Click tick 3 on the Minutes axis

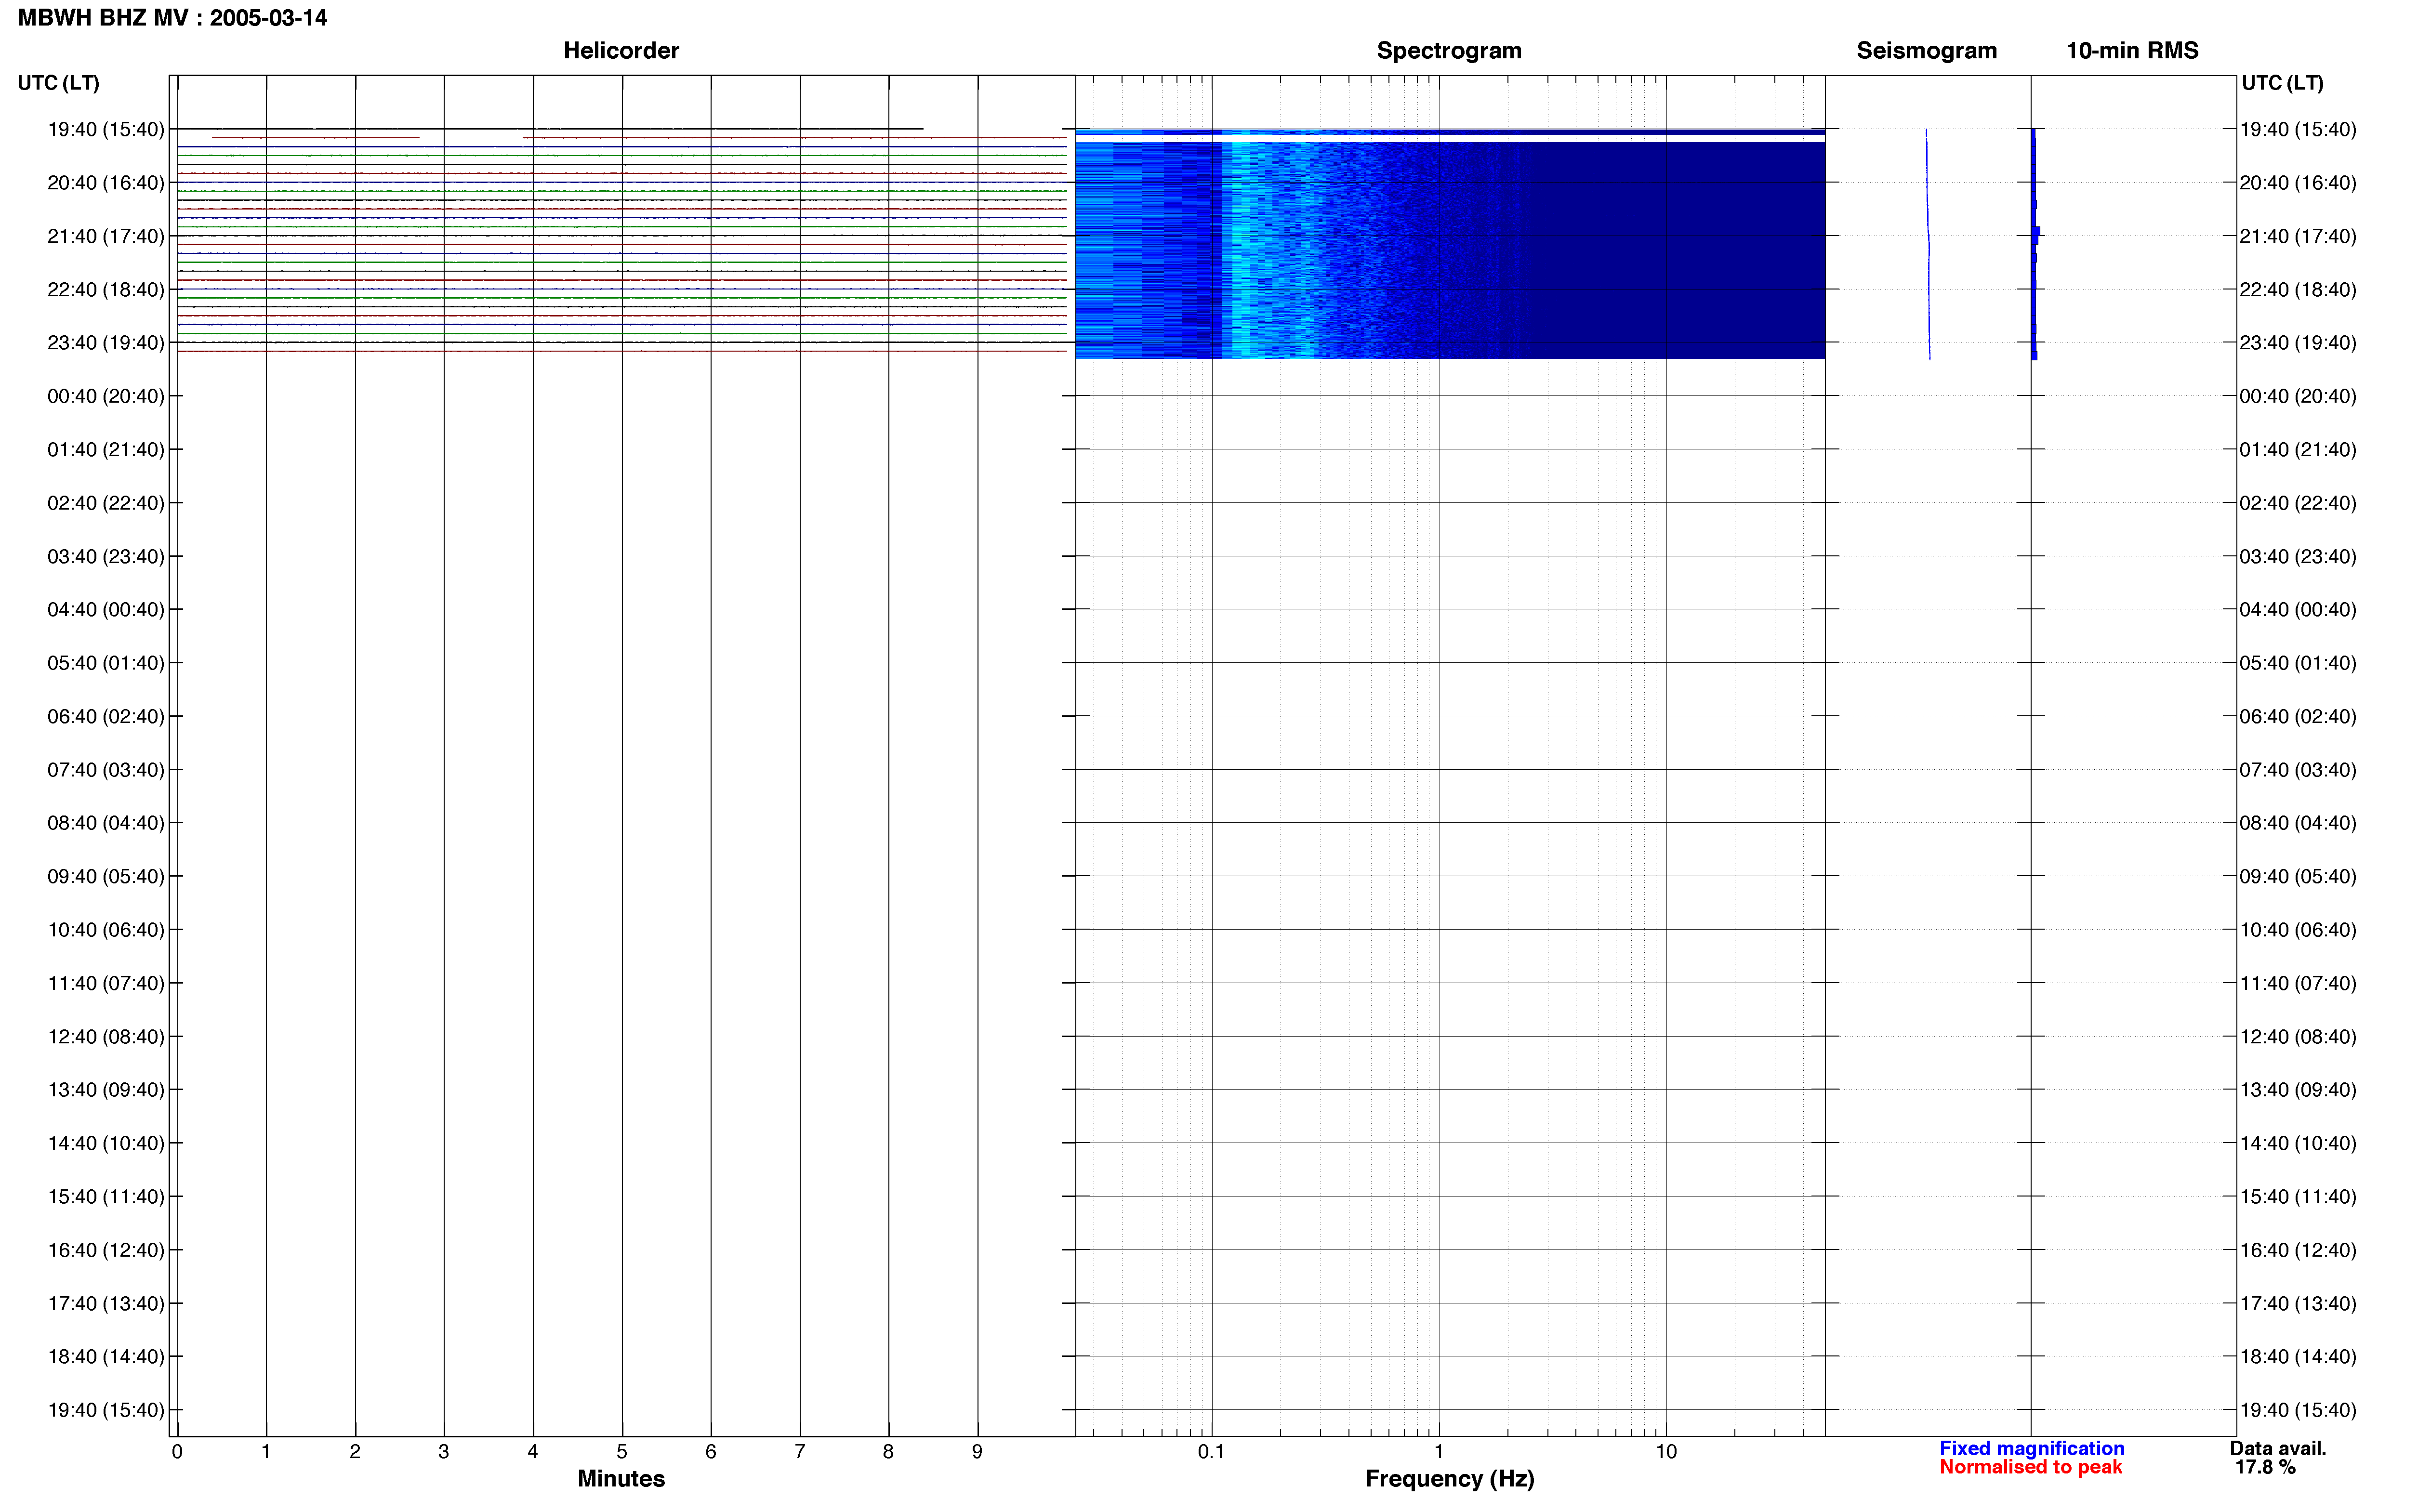pos(444,1451)
